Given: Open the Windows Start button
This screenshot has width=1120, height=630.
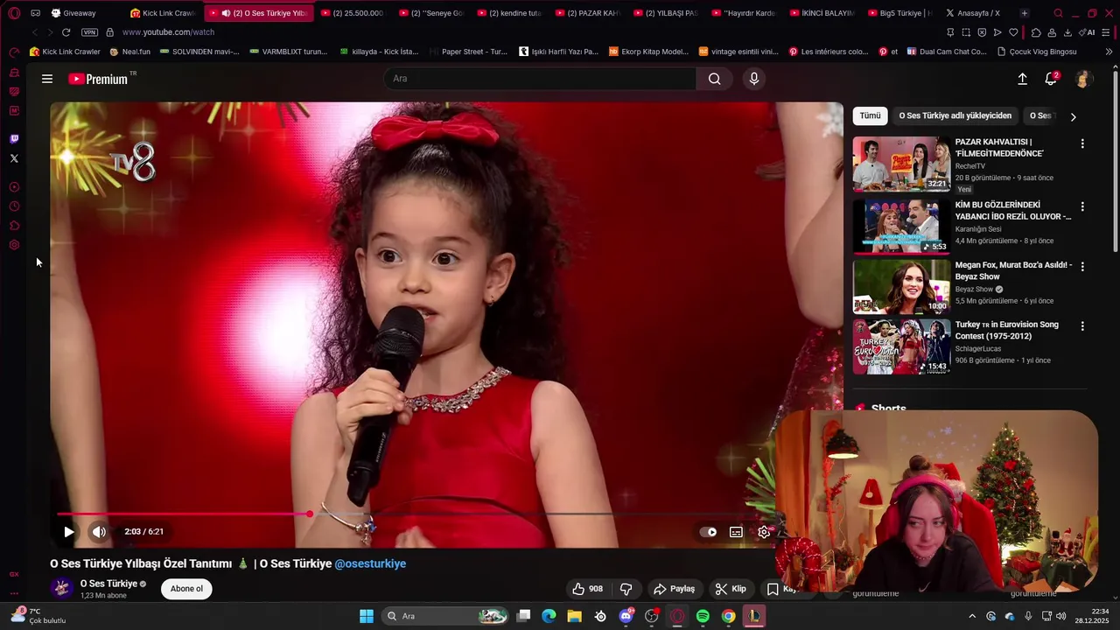Looking at the screenshot, I should pyautogui.click(x=367, y=616).
